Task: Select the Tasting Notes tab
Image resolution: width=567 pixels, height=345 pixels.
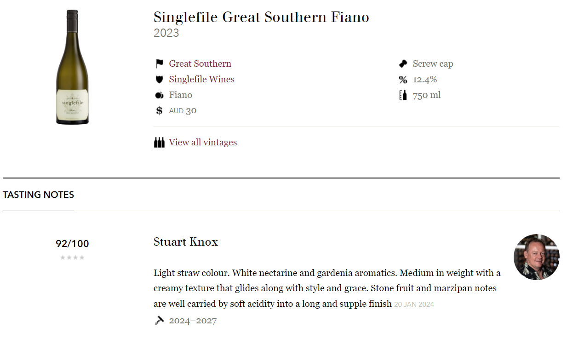Action: (38, 195)
